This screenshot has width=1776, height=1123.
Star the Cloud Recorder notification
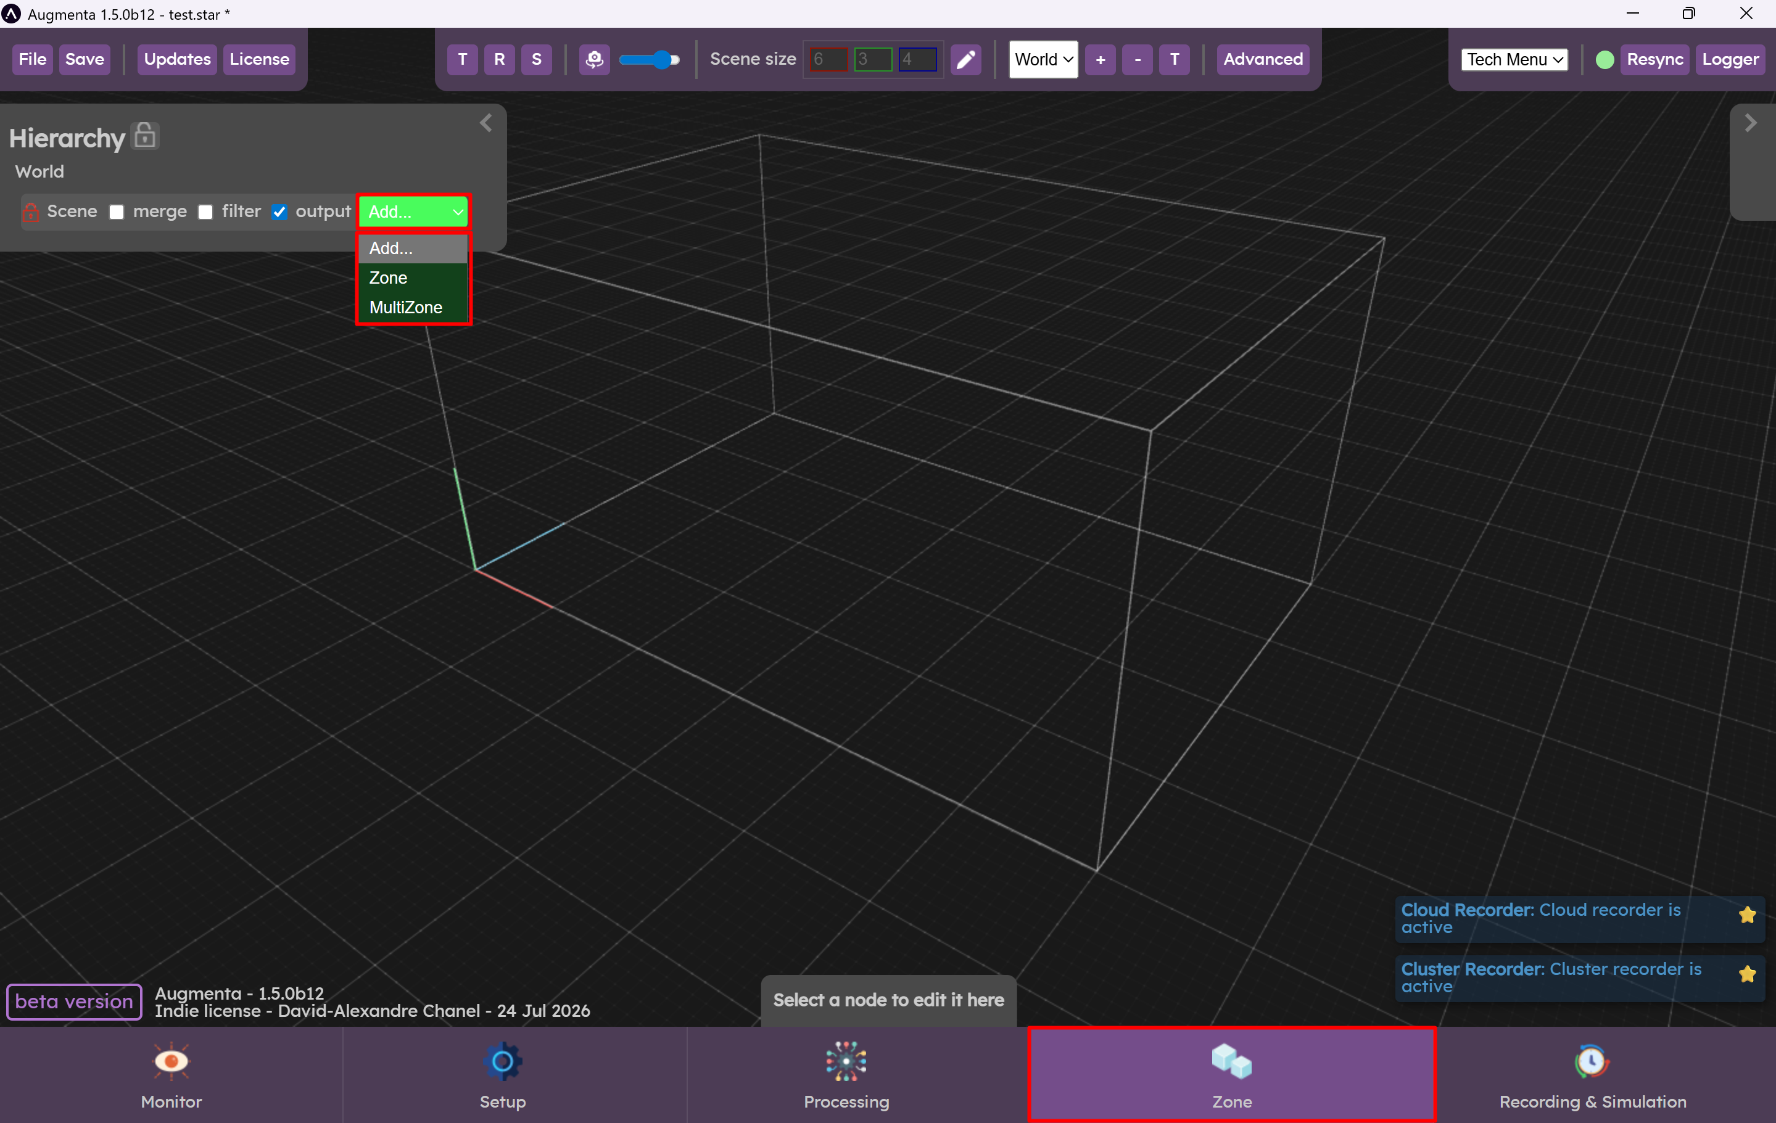(1746, 915)
